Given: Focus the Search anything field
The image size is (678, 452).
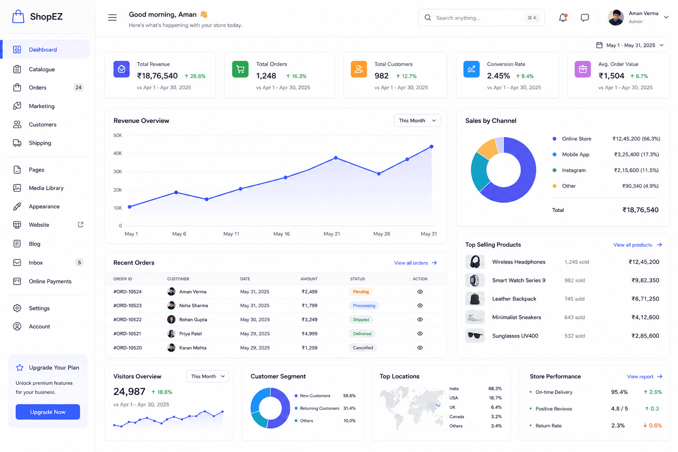Looking at the screenshot, I should tap(481, 18).
